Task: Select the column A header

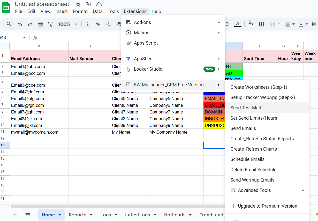Action: point(39,46)
